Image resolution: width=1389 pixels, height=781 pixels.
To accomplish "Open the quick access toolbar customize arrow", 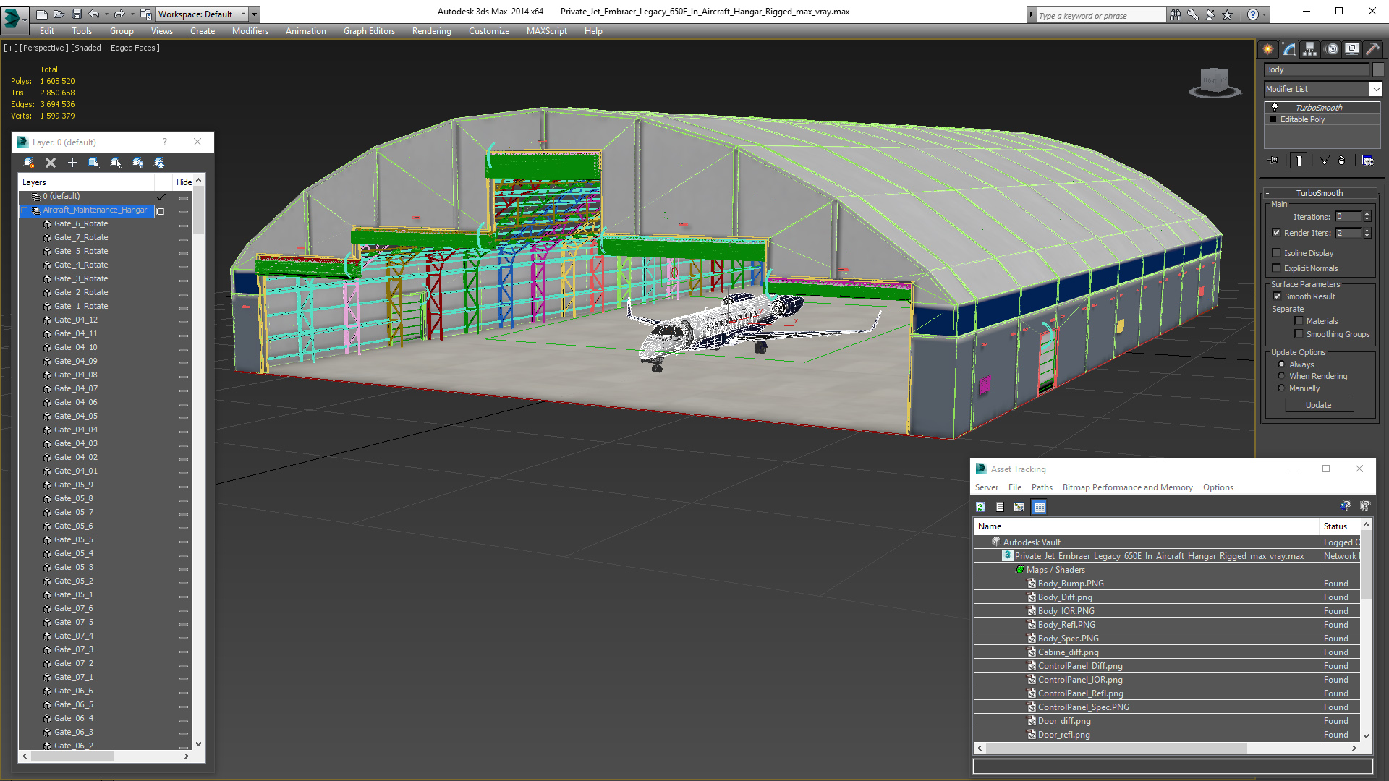I will click(255, 14).
